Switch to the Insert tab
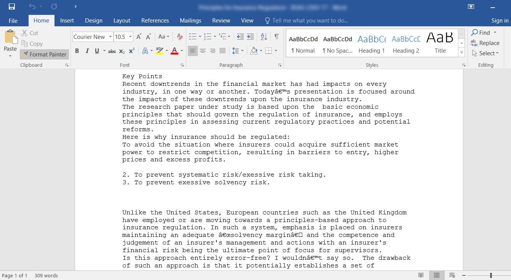511x280 pixels. (x=67, y=21)
